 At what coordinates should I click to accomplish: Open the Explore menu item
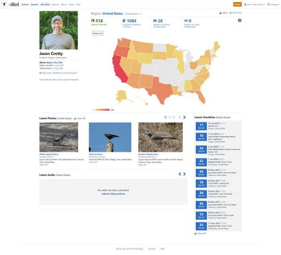click(x=35, y=4)
